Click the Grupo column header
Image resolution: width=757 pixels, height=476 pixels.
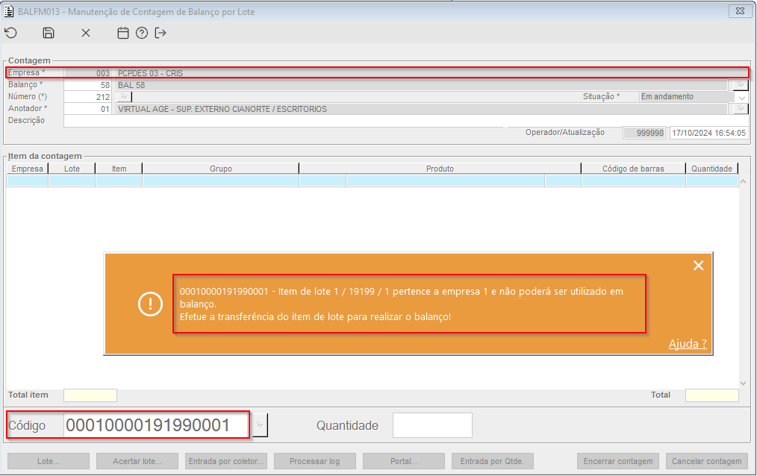click(221, 169)
